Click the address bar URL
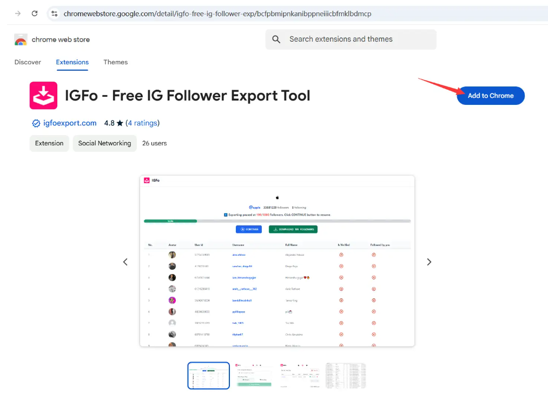This screenshot has height=407, width=548. (217, 14)
